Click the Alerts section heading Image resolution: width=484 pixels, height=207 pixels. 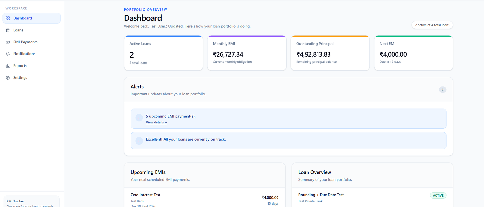pyautogui.click(x=137, y=87)
